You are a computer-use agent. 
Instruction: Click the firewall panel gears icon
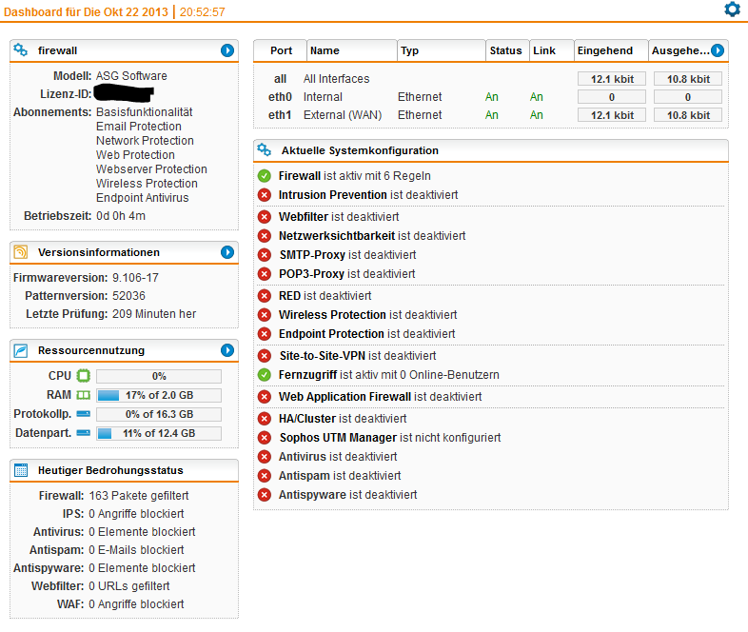coord(22,50)
